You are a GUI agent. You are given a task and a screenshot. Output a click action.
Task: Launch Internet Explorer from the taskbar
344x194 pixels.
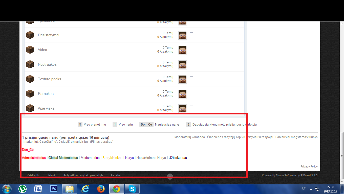click(85, 189)
